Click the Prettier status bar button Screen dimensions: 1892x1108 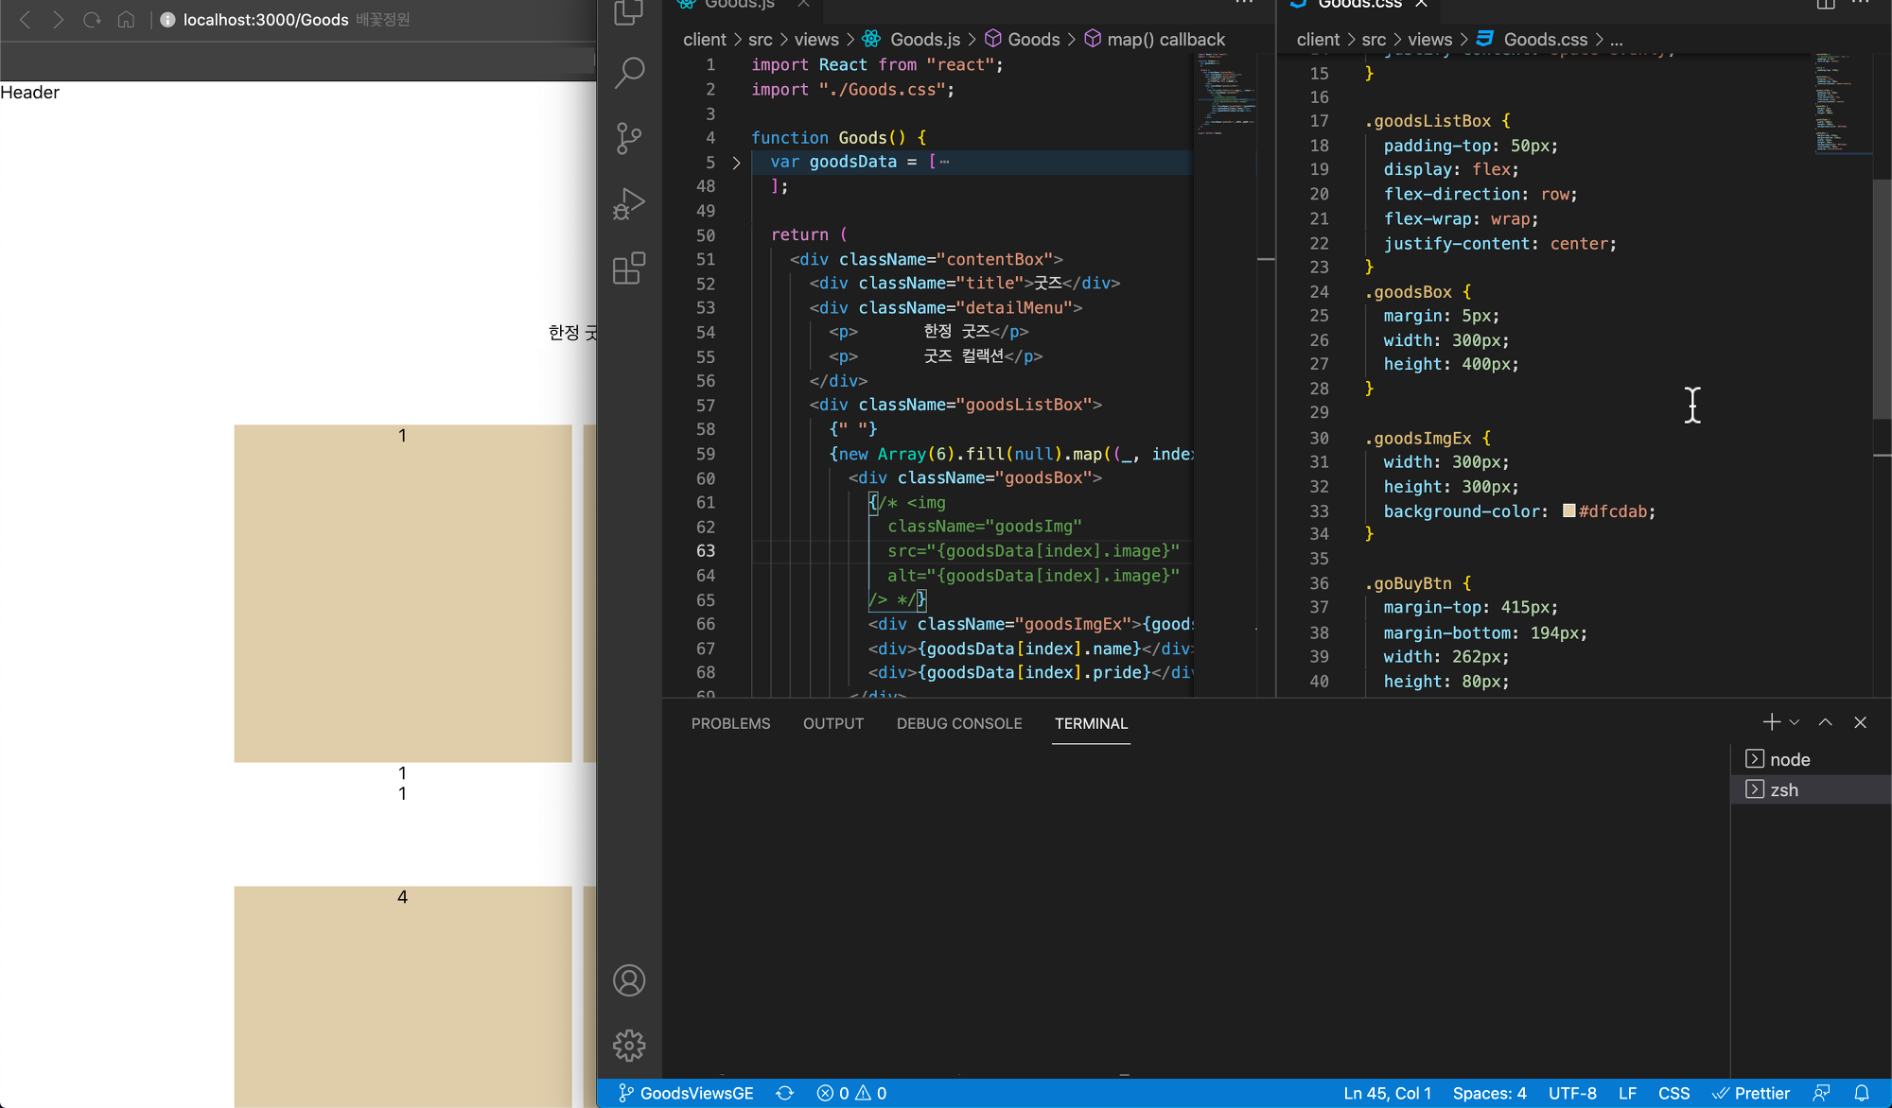point(1751,1093)
